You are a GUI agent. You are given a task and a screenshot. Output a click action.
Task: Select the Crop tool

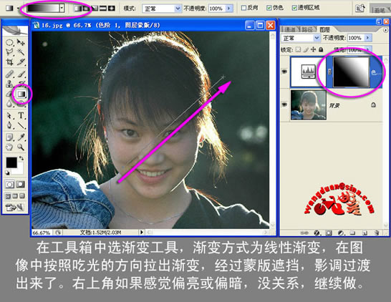(x=10, y=62)
